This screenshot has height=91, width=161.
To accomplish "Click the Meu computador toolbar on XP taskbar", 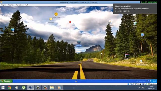I will point(140,81).
